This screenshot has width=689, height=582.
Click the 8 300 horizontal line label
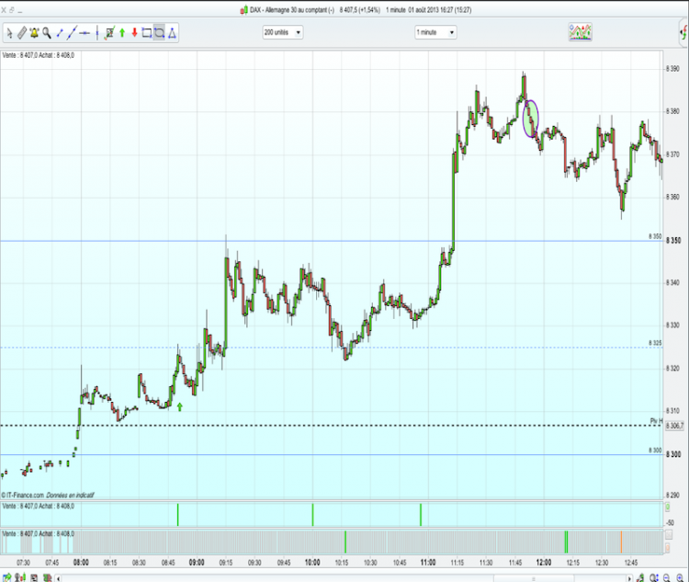(x=655, y=450)
